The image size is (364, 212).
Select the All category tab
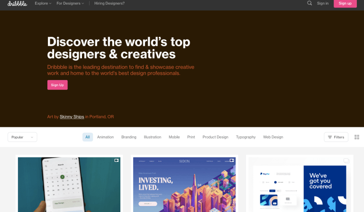[x=88, y=137]
